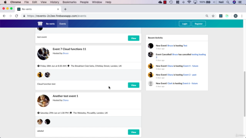246x138 pixels.
Task: View the test event card
Action: pyautogui.click(x=133, y=38)
